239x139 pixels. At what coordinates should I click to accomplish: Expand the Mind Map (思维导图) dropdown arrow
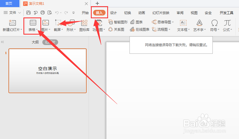point(173,22)
